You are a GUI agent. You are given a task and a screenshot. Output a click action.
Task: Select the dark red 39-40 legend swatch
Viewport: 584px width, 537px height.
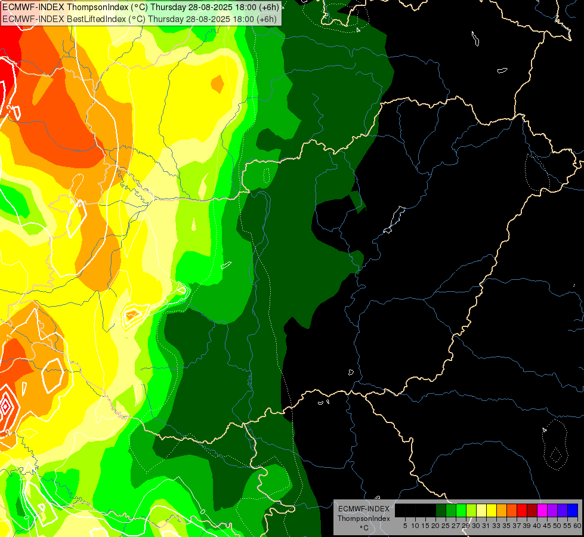[532, 510]
